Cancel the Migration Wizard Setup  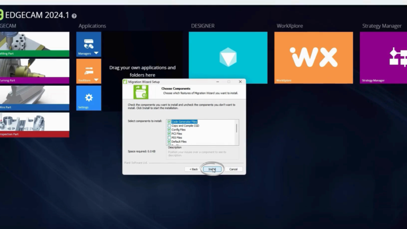pyautogui.click(x=233, y=169)
